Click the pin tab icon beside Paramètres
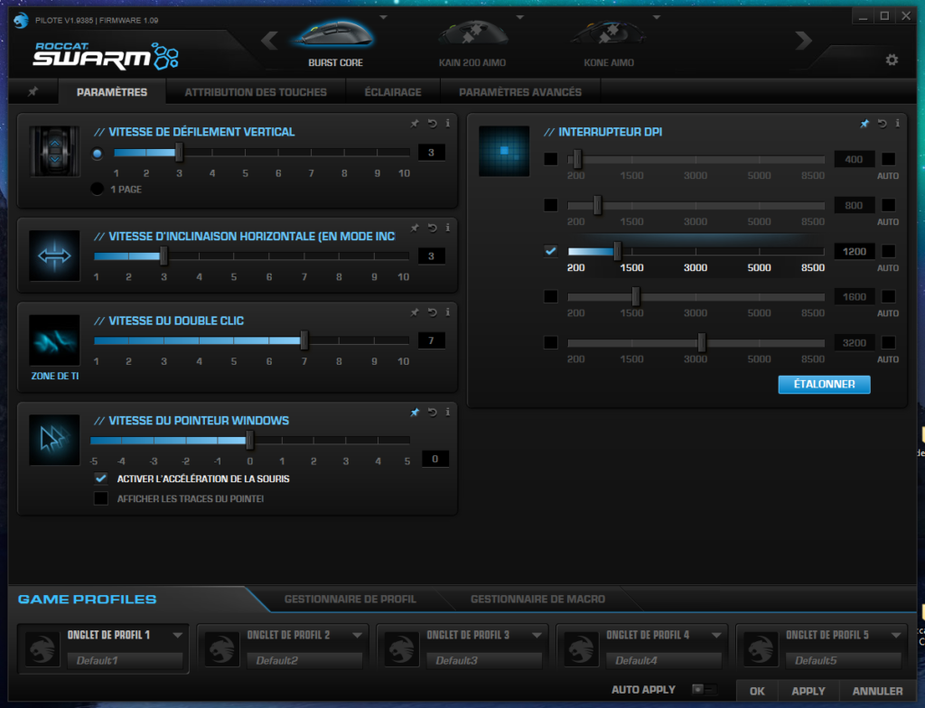Screen dimensions: 925x708 click(x=33, y=91)
